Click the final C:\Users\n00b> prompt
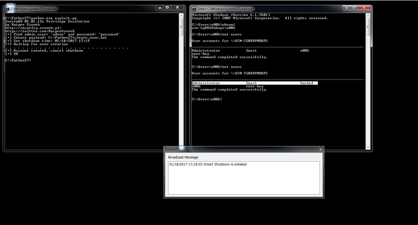The image size is (418, 225). point(207,99)
